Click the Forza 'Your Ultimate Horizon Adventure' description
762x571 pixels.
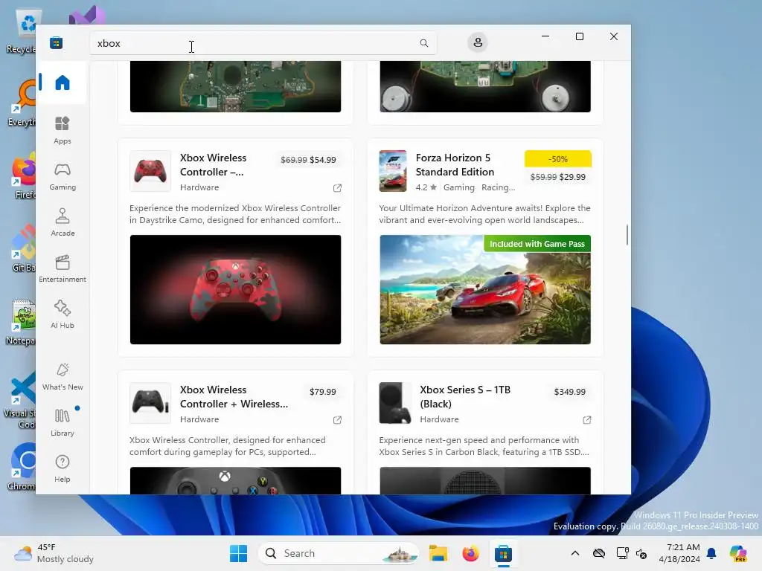(x=484, y=214)
